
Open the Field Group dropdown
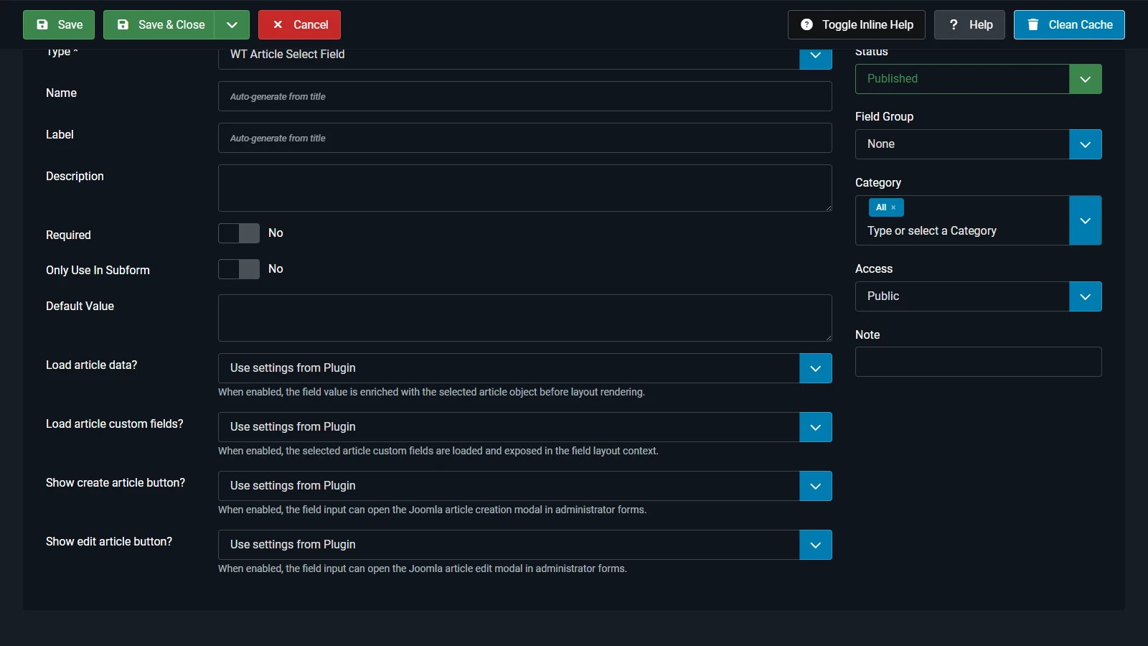pyautogui.click(x=1085, y=144)
